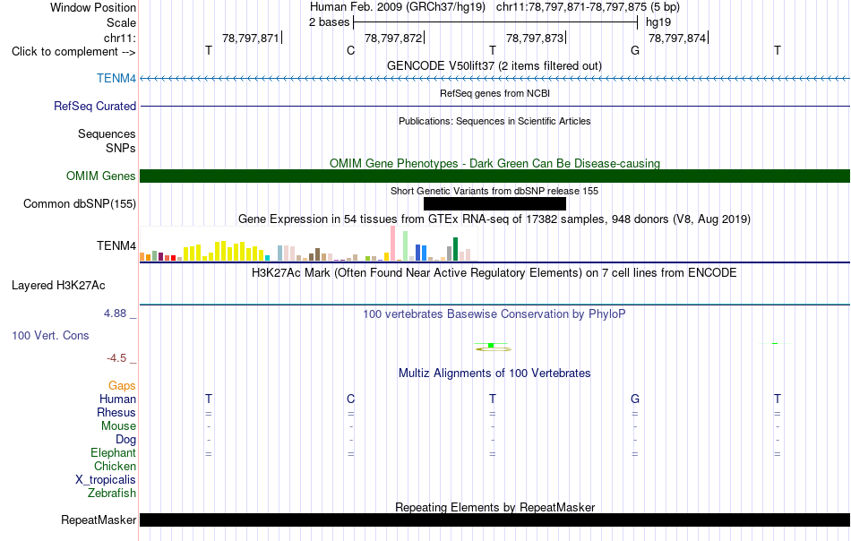Click the '78,797,872' ruler position

[393, 38]
